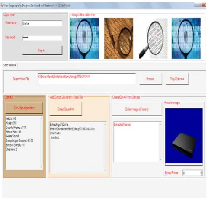This screenshot has width=208, height=198.
Task: Increase Extract Frame value with up arrow
Action: 202,172
